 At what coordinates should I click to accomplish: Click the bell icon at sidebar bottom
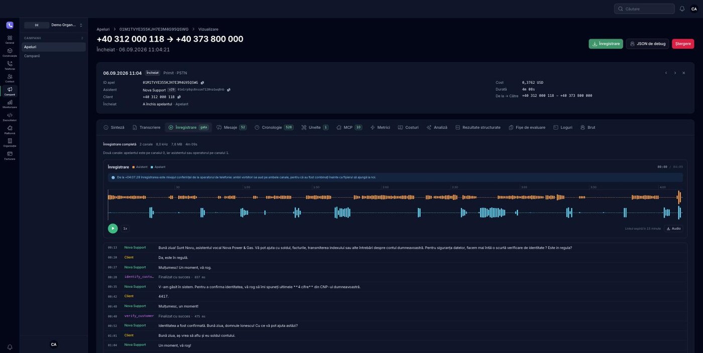coord(10,347)
